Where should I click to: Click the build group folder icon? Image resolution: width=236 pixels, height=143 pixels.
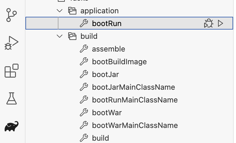(x=72, y=36)
